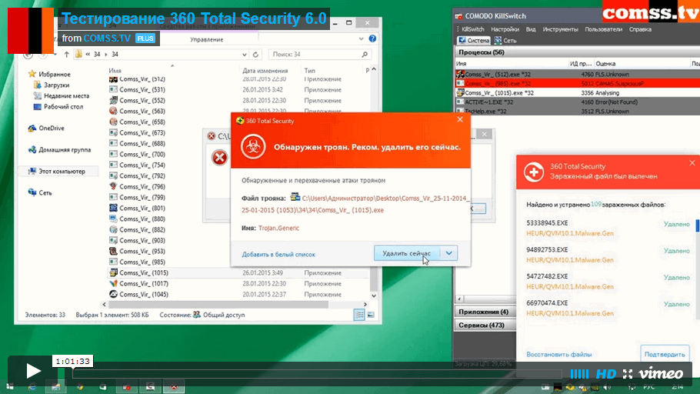The width and height of the screenshot is (700, 394).
Task: Select the ACTIVE~1.EXE process row
Action: point(578,102)
